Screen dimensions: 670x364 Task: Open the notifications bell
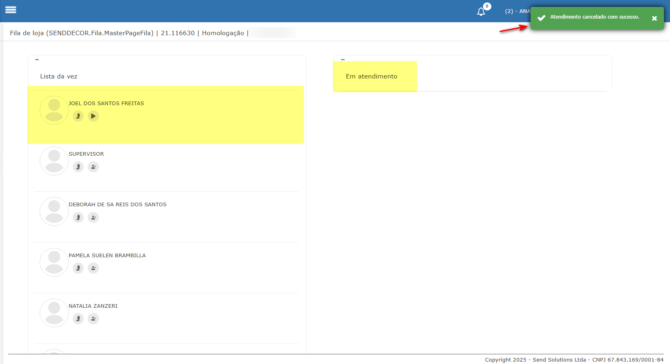481,12
